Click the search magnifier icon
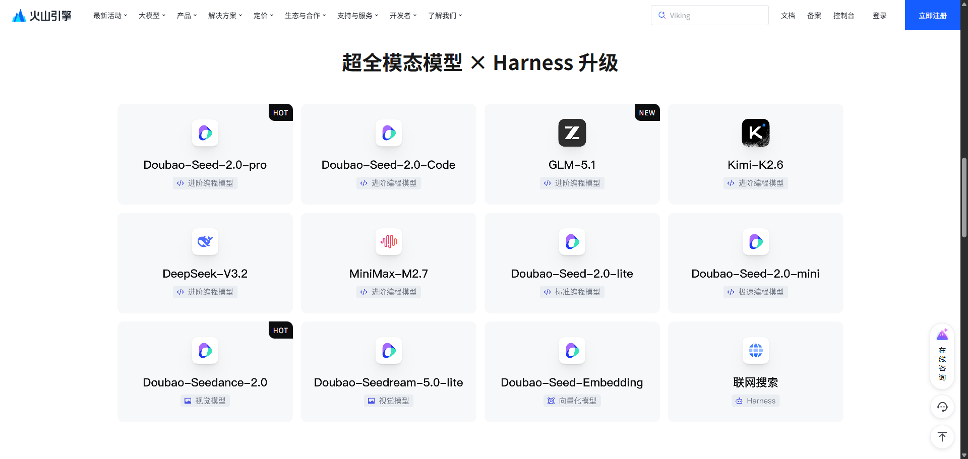968x459 pixels. (x=662, y=15)
